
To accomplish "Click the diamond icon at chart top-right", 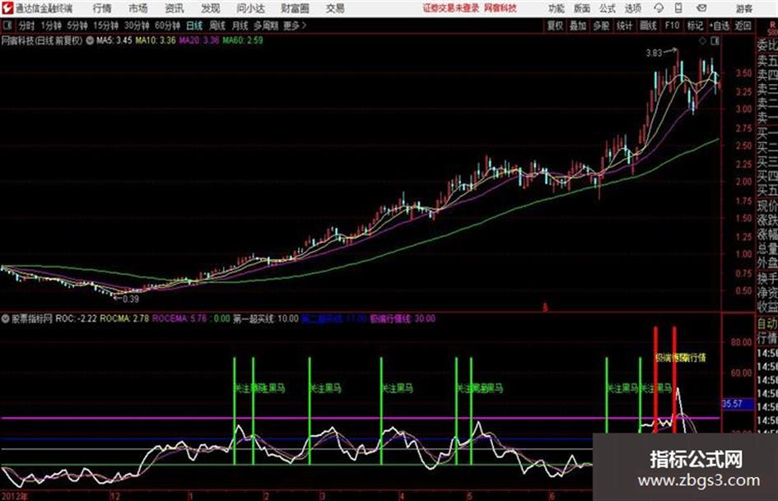I will [702, 41].
